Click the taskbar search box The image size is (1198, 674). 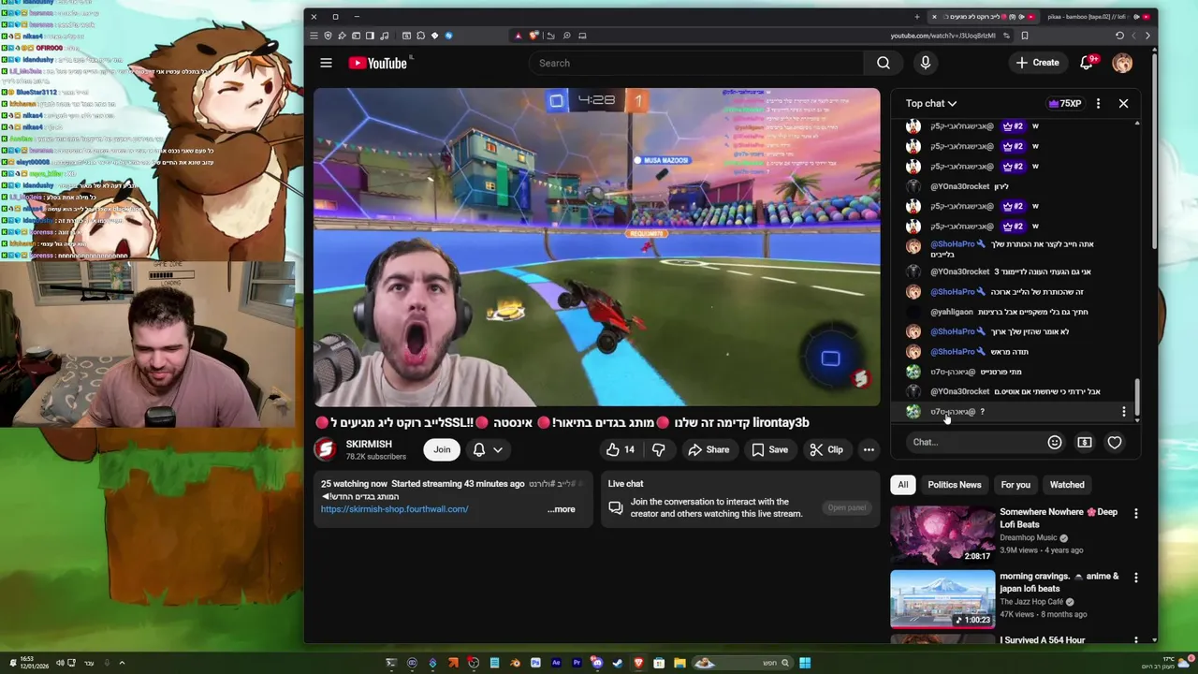[742, 663]
